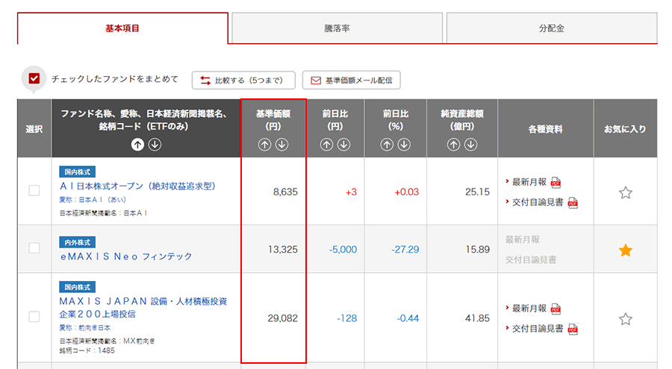Open 交付目論見書 for MAXIS JAPAN fund

click(538, 328)
